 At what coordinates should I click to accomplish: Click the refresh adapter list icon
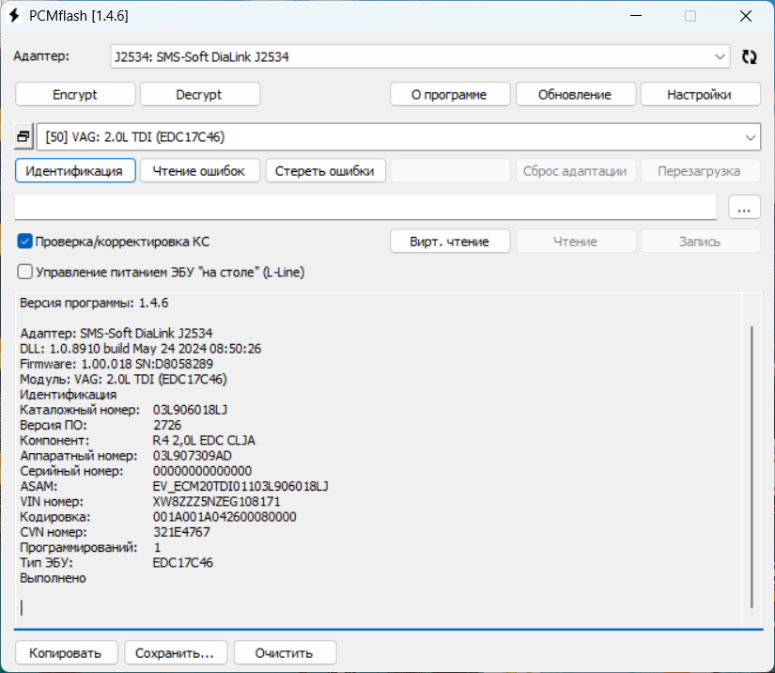pyautogui.click(x=749, y=56)
